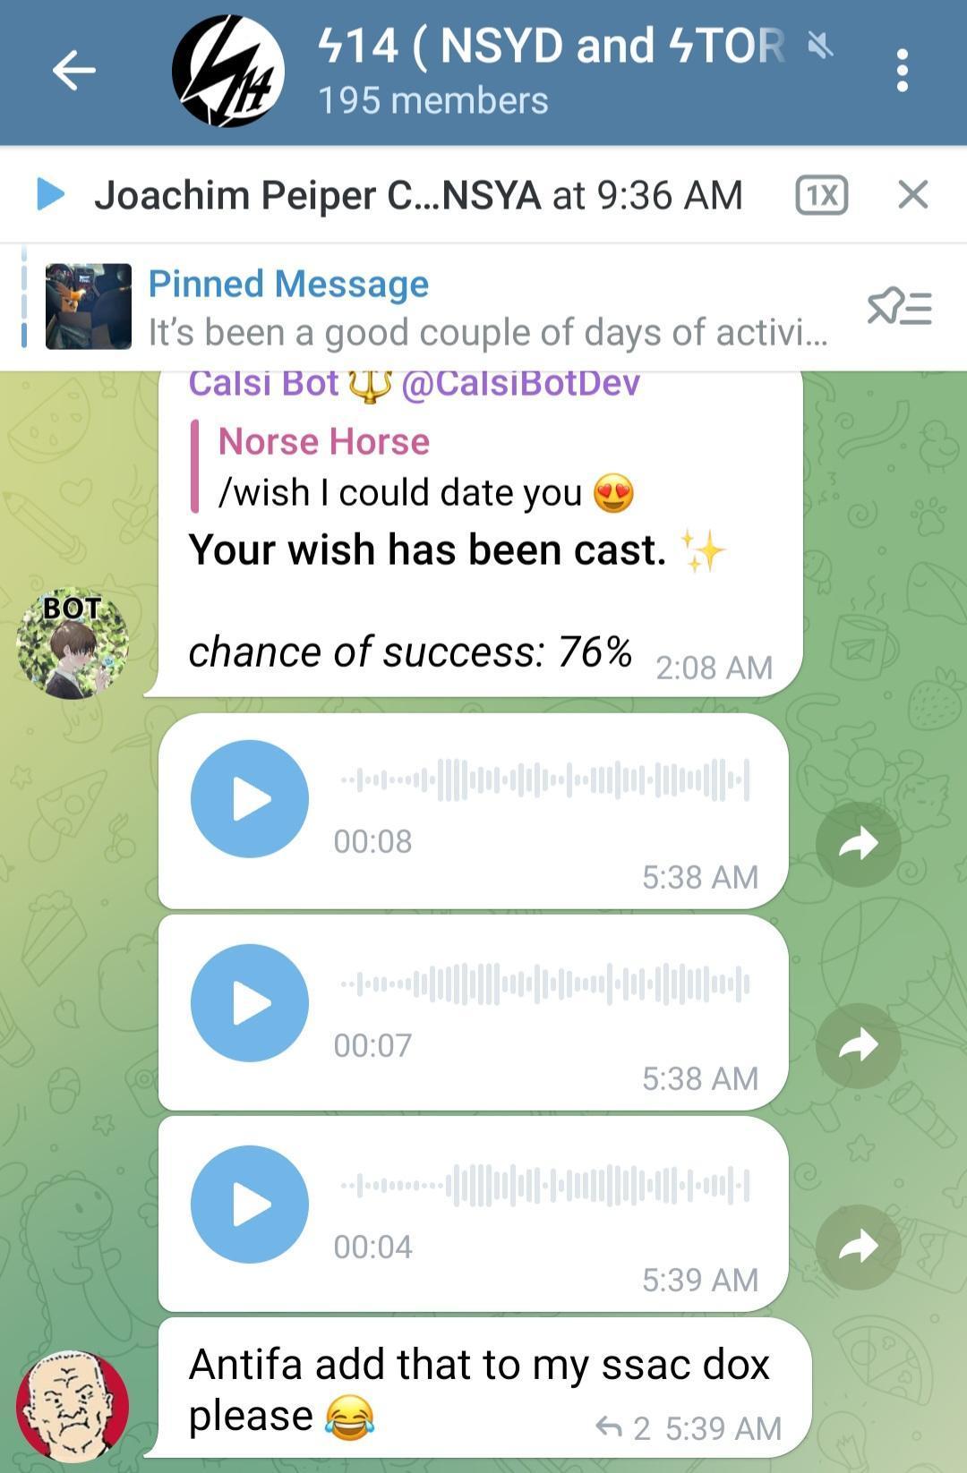
Task: Forward the 00:08 voice message
Action: tap(858, 843)
